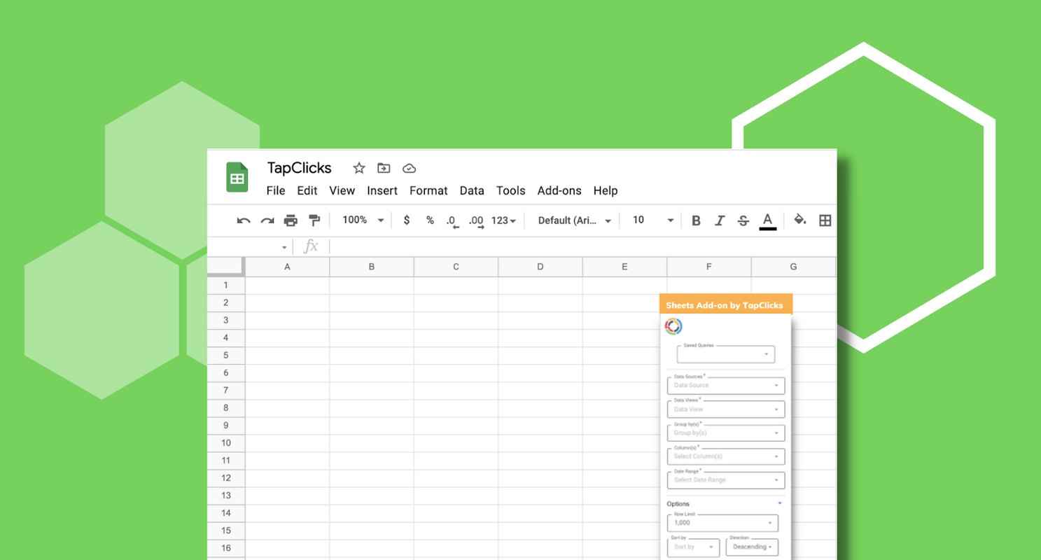Change Direction to something other than Descending
This screenshot has height=560, width=1041.
pos(752,547)
